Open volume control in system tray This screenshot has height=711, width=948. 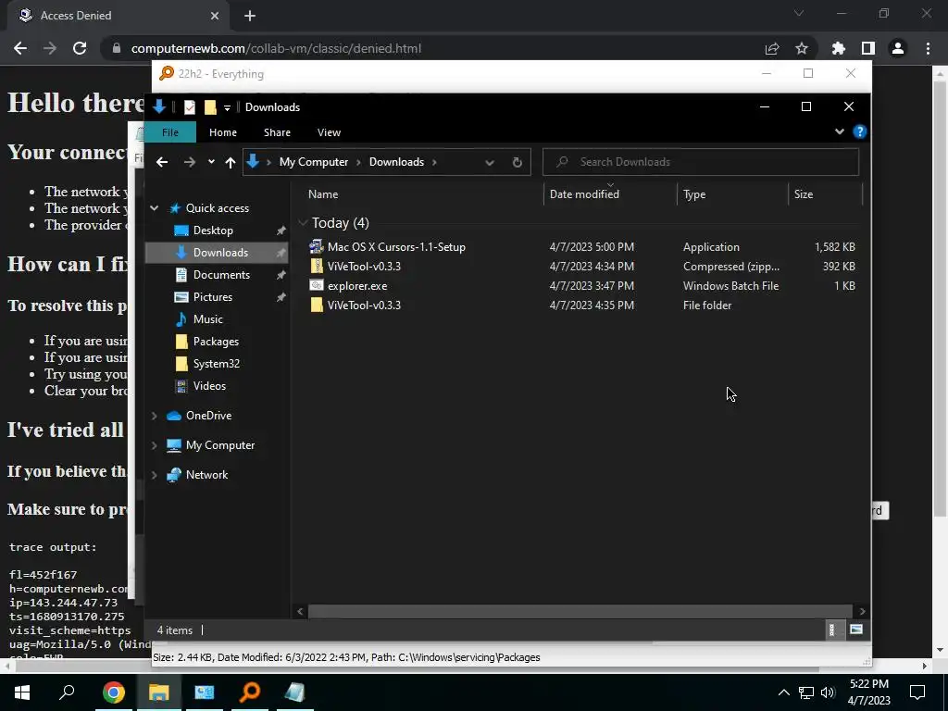tap(828, 692)
